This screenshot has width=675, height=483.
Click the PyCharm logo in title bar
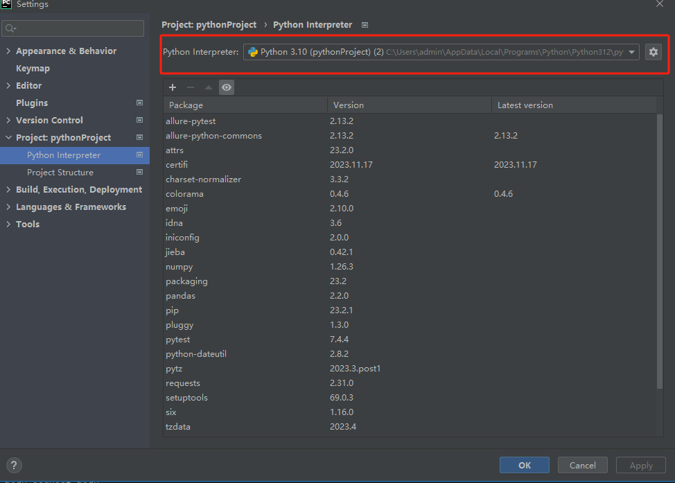[x=6, y=4]
